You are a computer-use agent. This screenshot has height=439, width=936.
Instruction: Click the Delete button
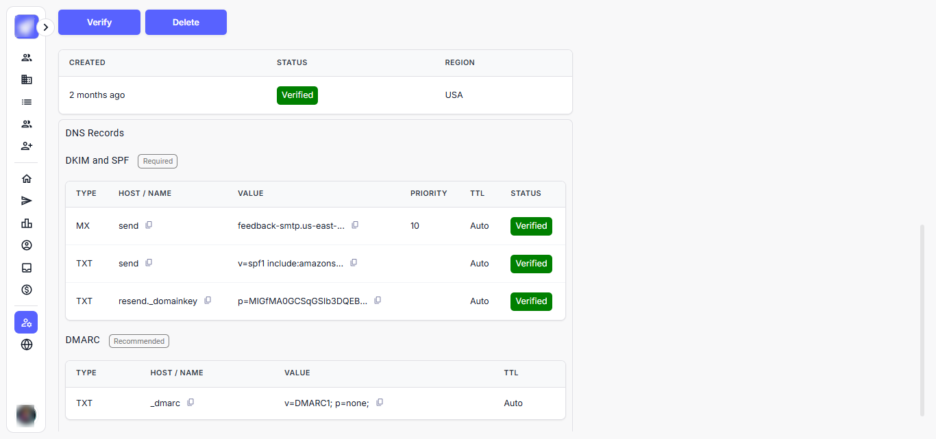click(186, 22)
